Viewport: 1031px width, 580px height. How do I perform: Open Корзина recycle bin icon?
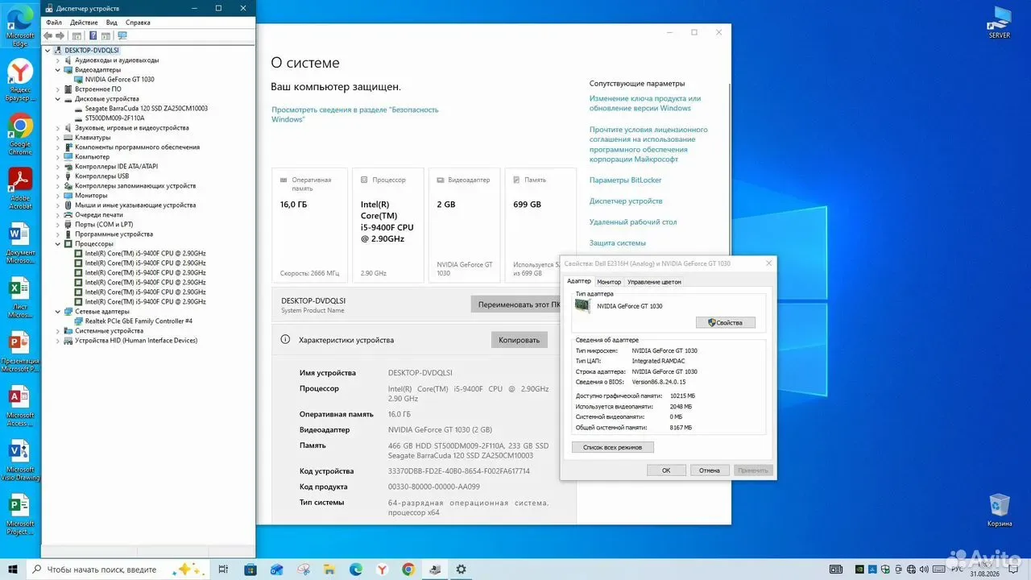tap(1000, 510)
